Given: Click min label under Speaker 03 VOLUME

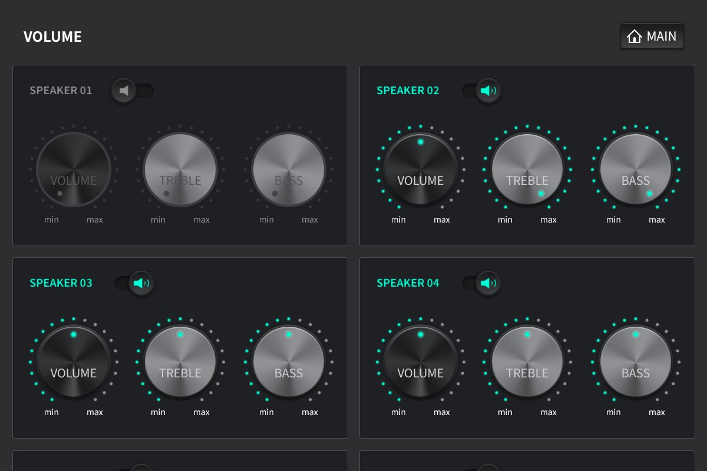Looking at the screenshot, I should pyautogui.click(x=52, y=412).
